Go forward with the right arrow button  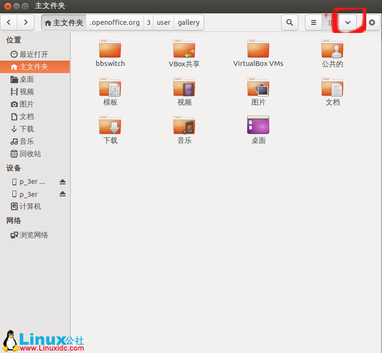[x=26, y=22]
